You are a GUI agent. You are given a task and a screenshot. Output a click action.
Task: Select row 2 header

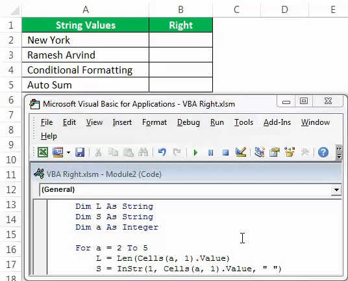11,40
